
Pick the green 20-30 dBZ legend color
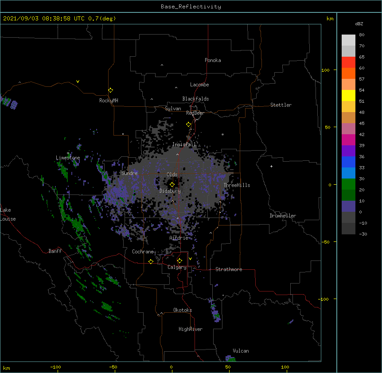tap(348, 184)
